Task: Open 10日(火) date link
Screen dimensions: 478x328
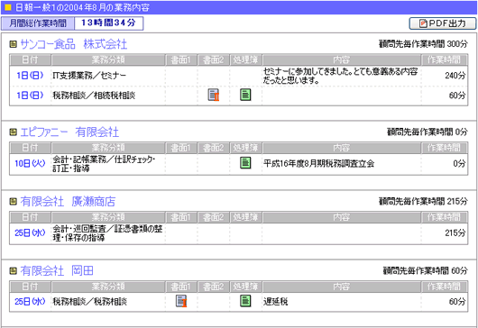Action: [30, 163]
